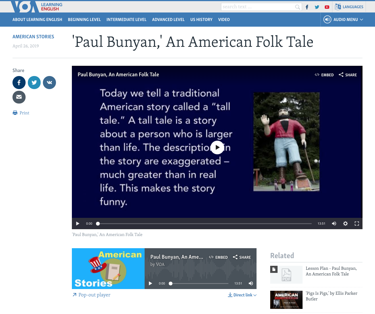
Task: Open the YouTube channel icon
Action: pyautogui.click(x=327, y=7)
